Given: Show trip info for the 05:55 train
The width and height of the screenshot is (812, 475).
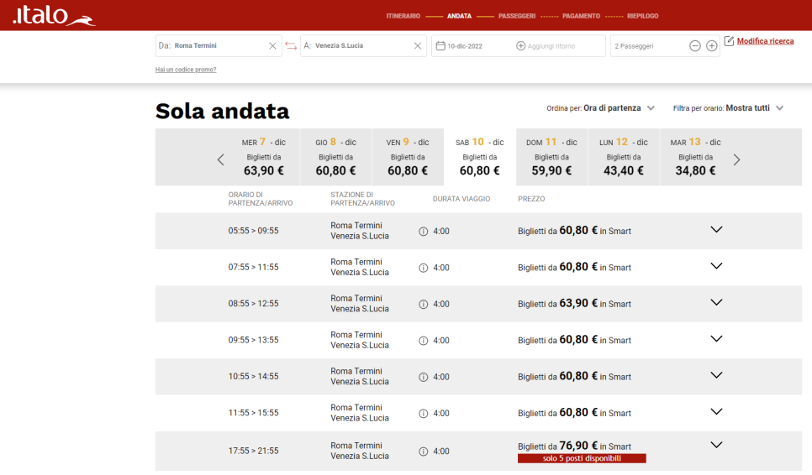Looking at the screenshot, I should (x=423, y=232).
